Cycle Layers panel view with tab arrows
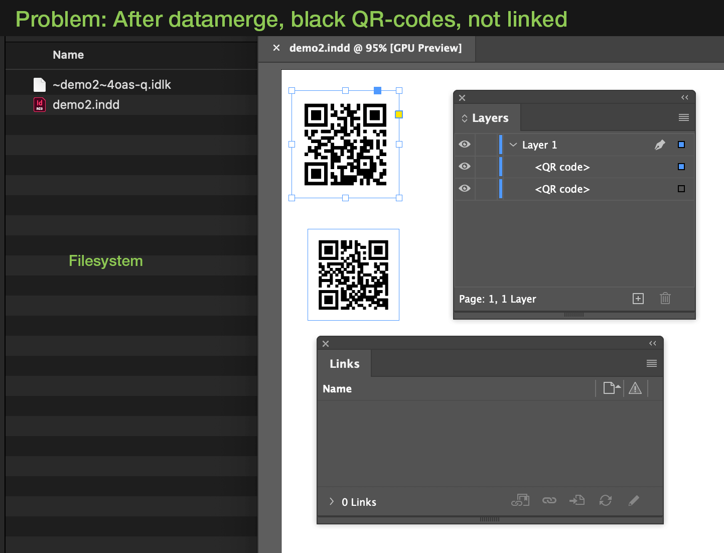The width and height of the screenshot is (724, 553). (465, 118)
